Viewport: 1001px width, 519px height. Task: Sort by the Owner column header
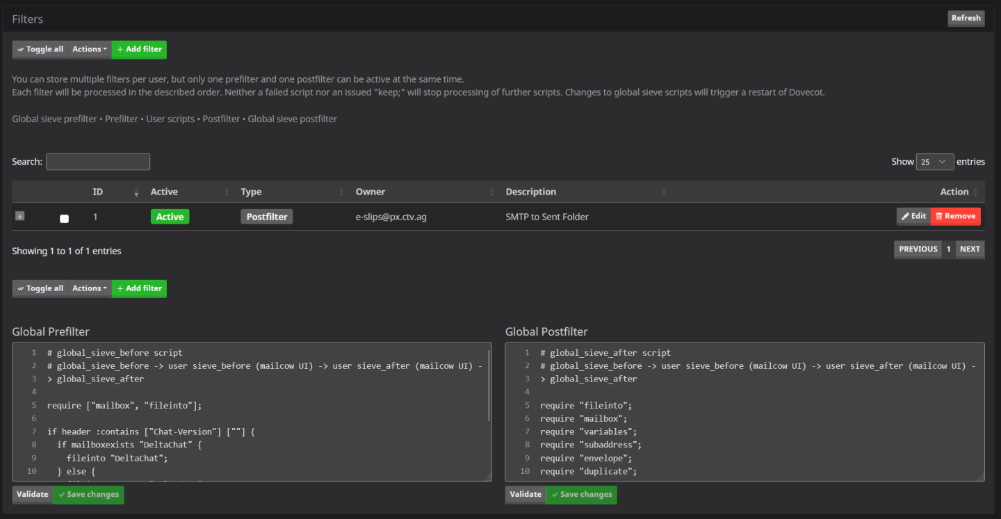click(x=371, y=192)
